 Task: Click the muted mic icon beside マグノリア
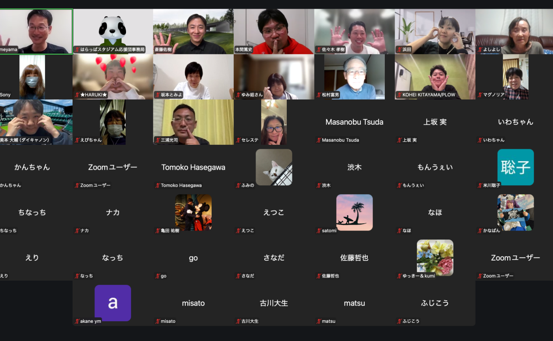point(480,95)
